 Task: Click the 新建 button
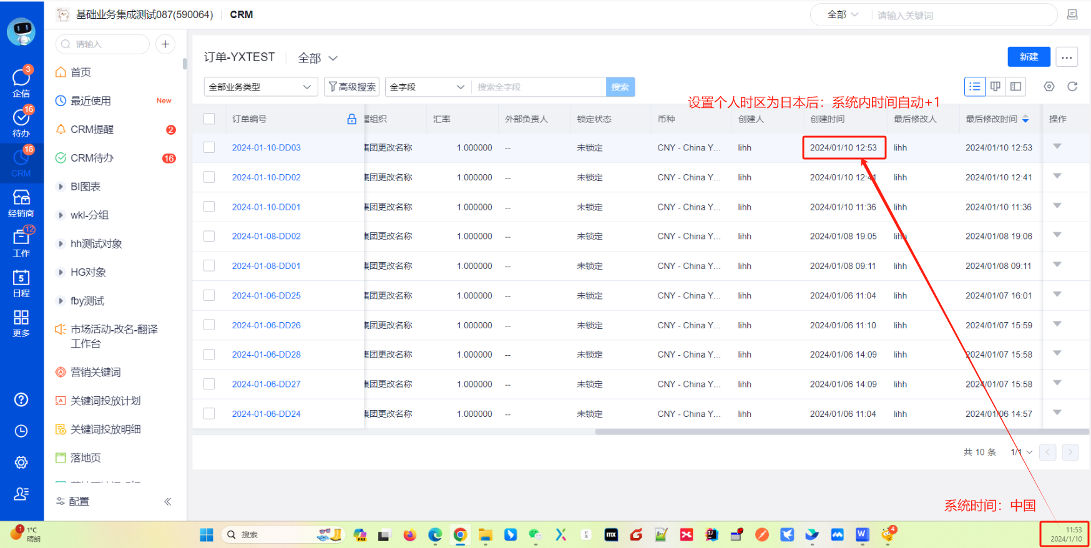click(1029, 57)
